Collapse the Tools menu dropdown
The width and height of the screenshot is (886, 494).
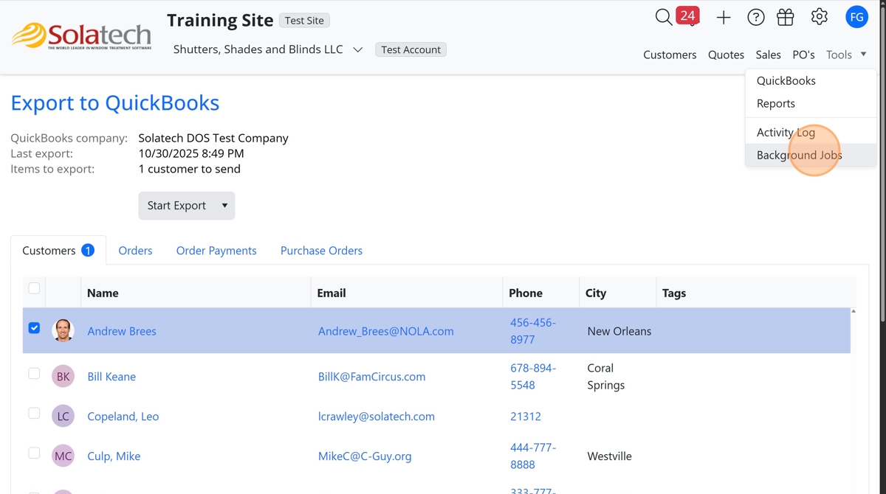click(846, 55)
